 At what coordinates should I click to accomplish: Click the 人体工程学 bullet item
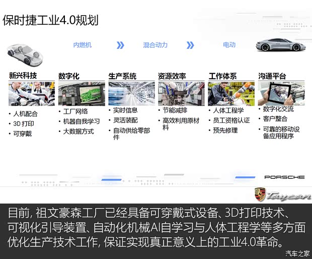pos(226,110)
